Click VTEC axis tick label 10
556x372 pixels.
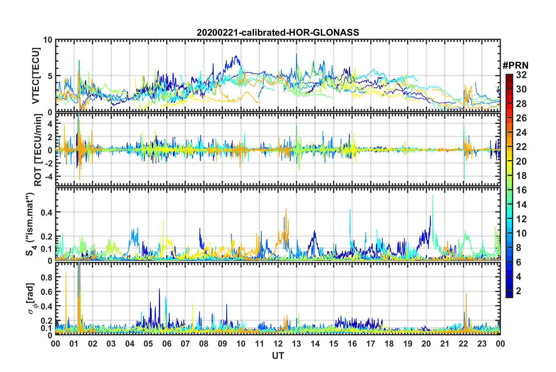point(47,40)
